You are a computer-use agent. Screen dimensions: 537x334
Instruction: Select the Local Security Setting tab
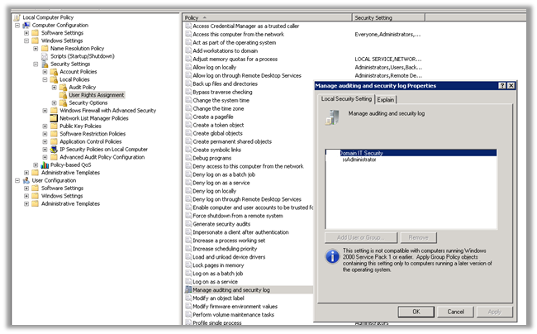point(347,99)
